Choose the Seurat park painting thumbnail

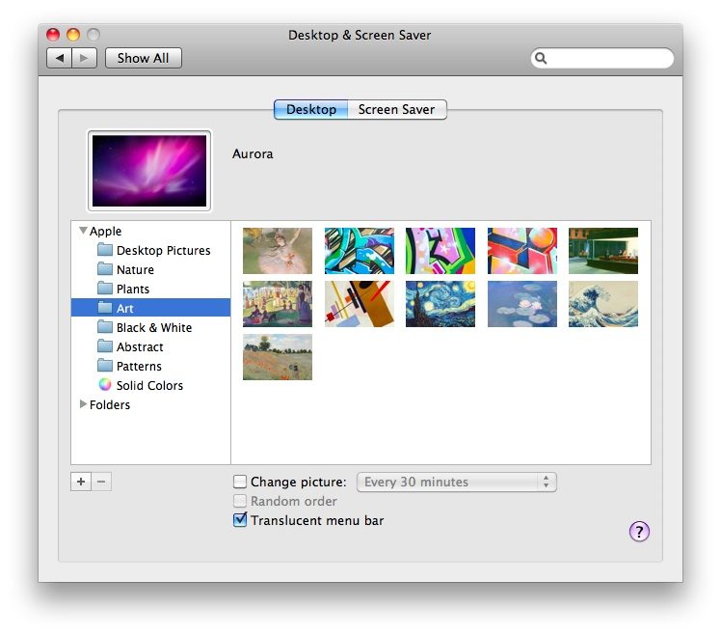[x=278, y=304]
